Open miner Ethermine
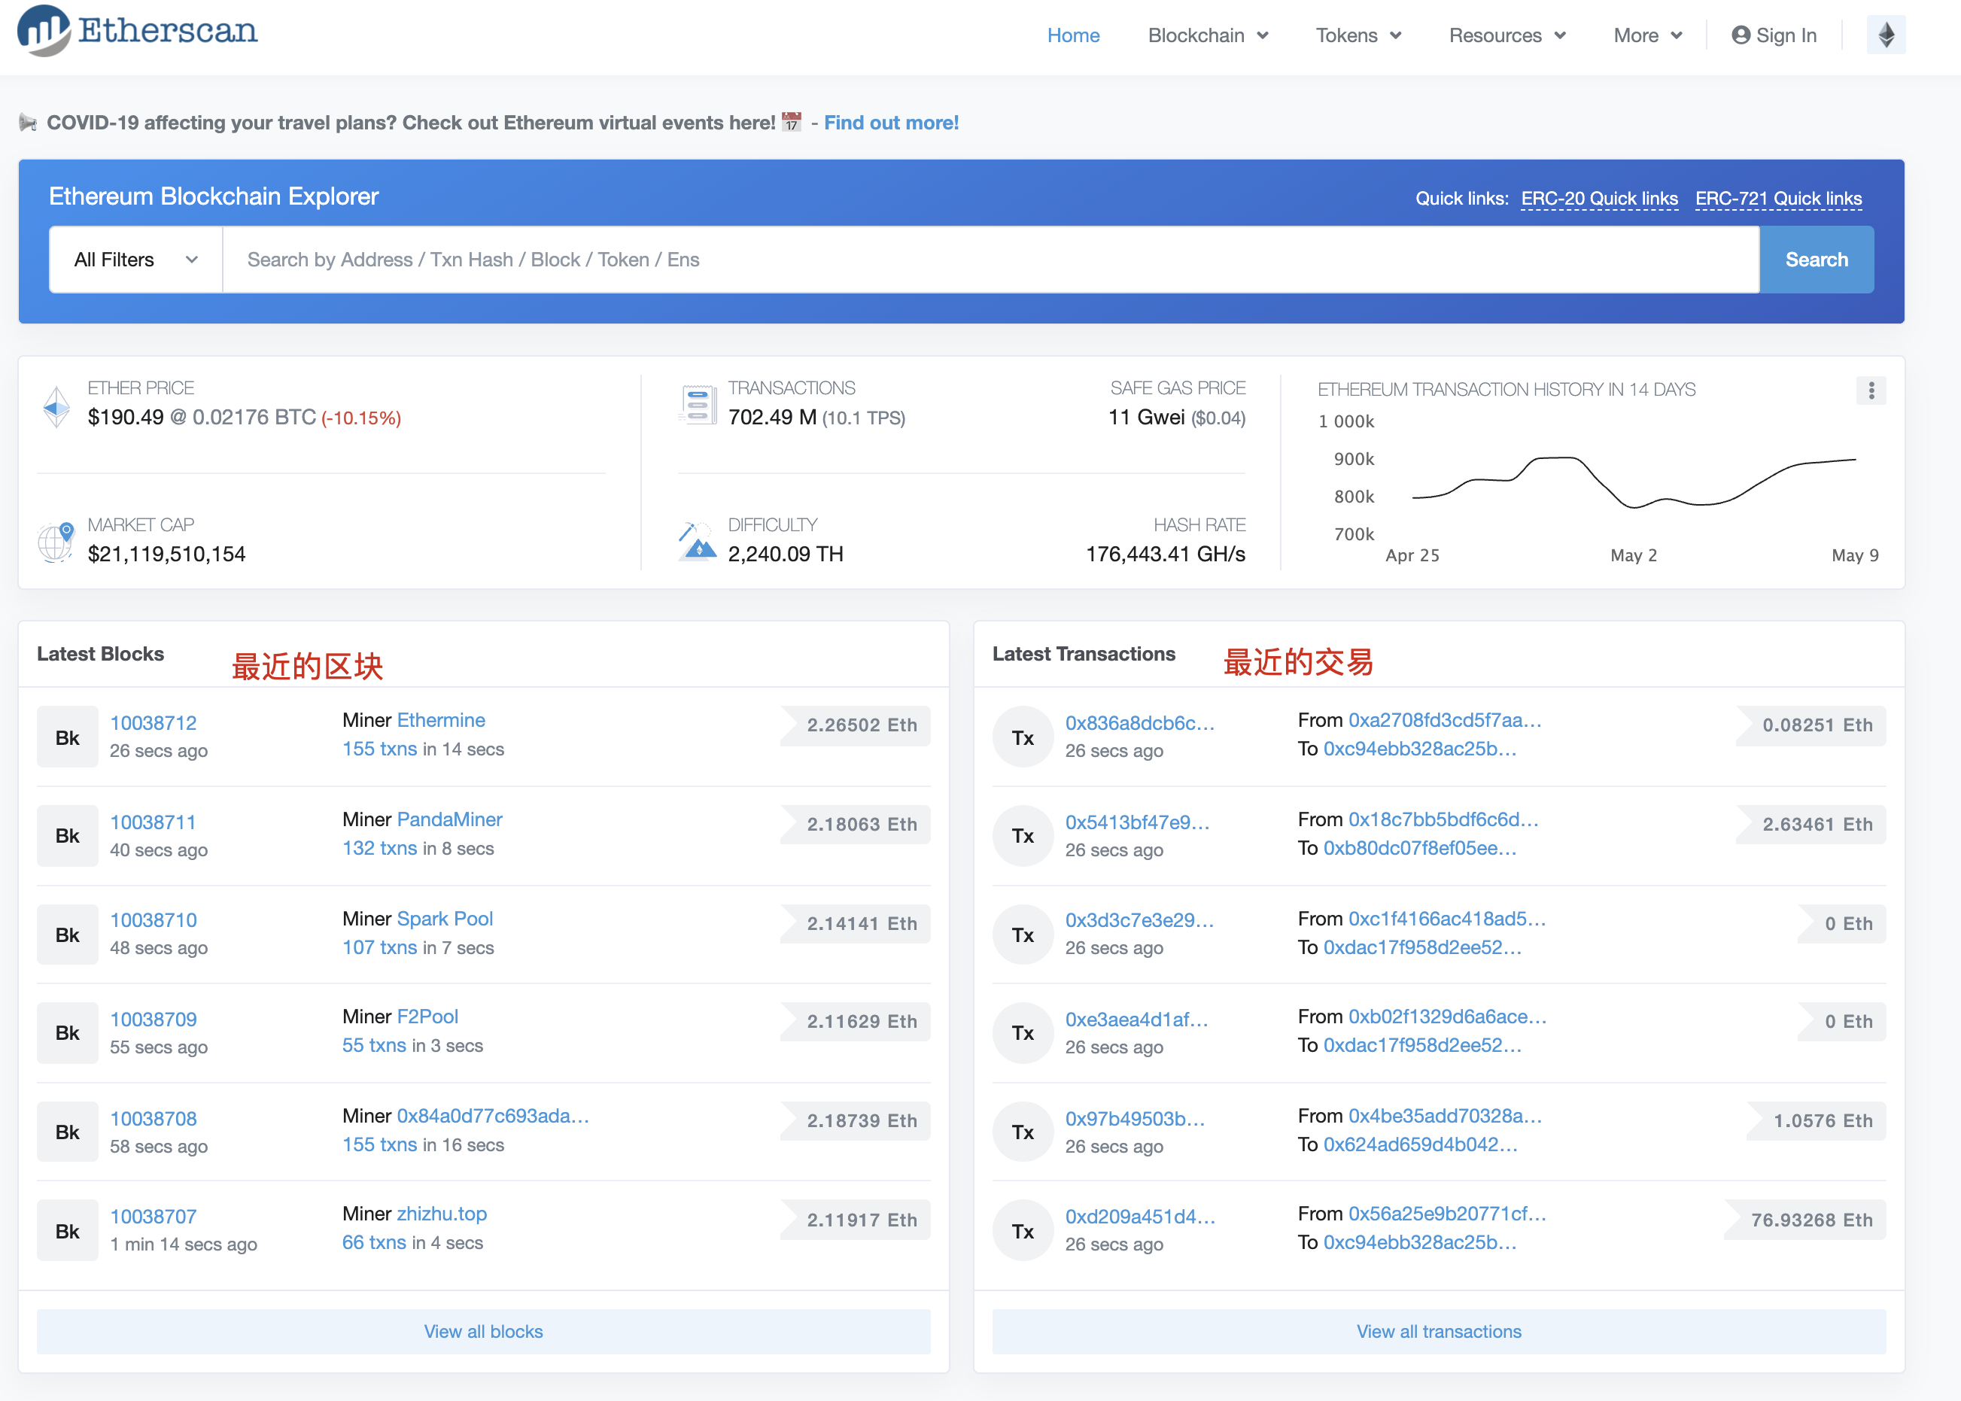This screenshot has height=1401, width=1961. [441, 720]
